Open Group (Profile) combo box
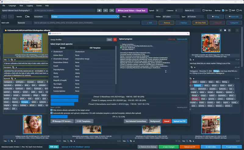 (84, 40)
